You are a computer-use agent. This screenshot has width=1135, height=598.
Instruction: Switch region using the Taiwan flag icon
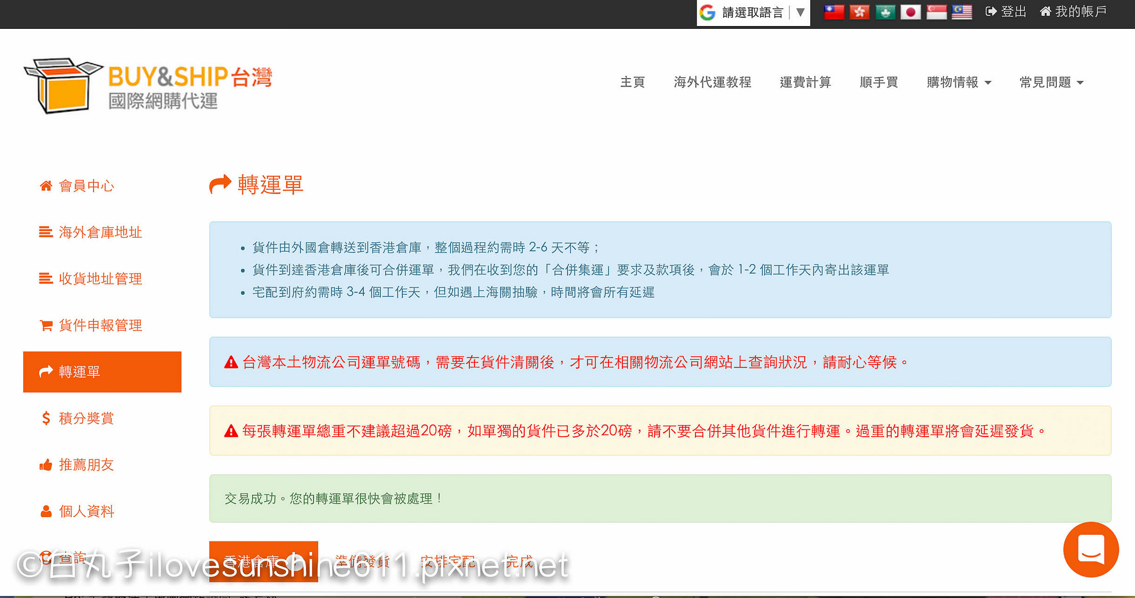(x=834, y=12)
